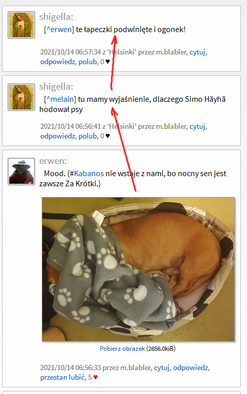
Task: Open shigella's avatar in the second post
Action: click(x=21, y=97)
